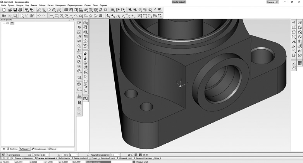Screen dimensions: 303x163
Task: Select the Circle drawing tool
Action: pos(62,16)
